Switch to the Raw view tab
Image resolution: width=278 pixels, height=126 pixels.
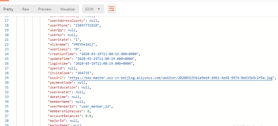(26, 9)
